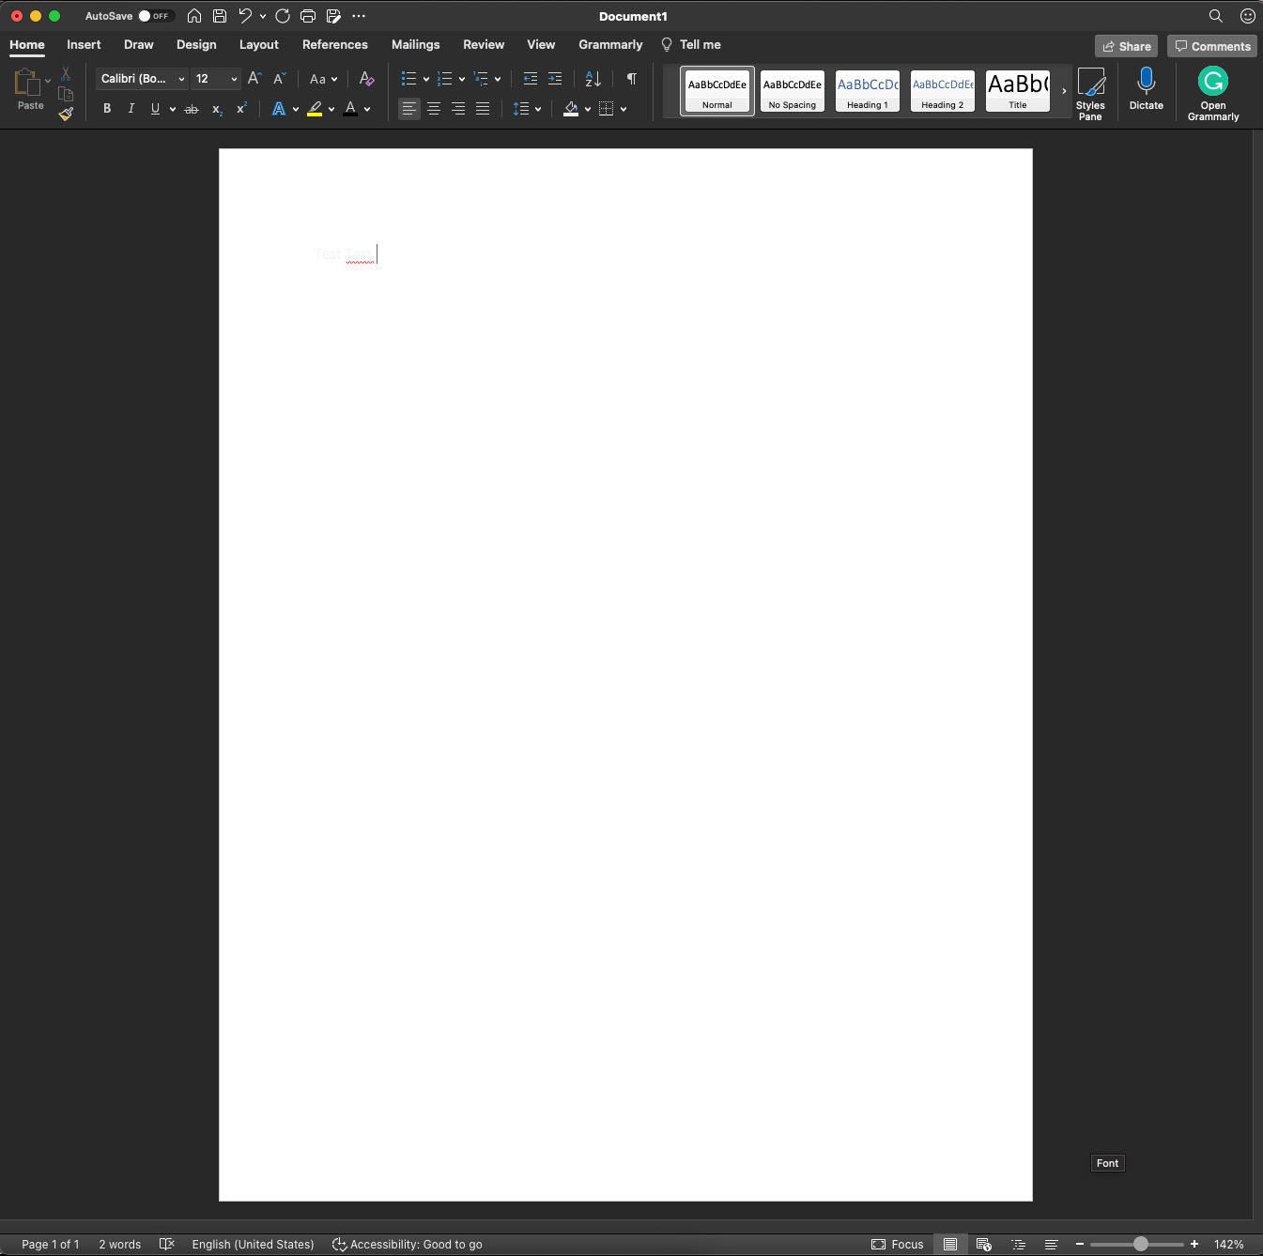Apply the Heading 1 style thumbnail
The height and width of the screenshot is (1256, 1263).
coord(867,91)
